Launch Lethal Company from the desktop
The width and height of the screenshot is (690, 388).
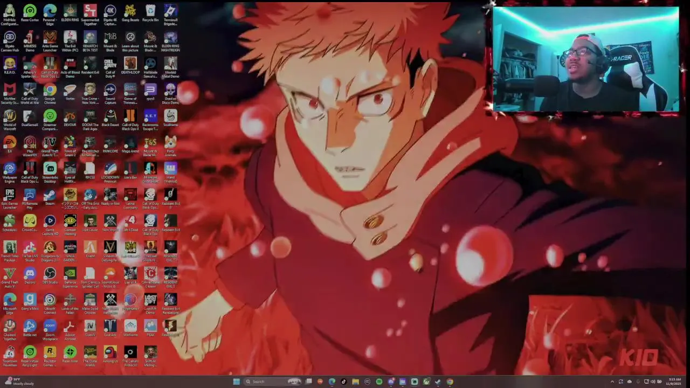pos(130,199)
